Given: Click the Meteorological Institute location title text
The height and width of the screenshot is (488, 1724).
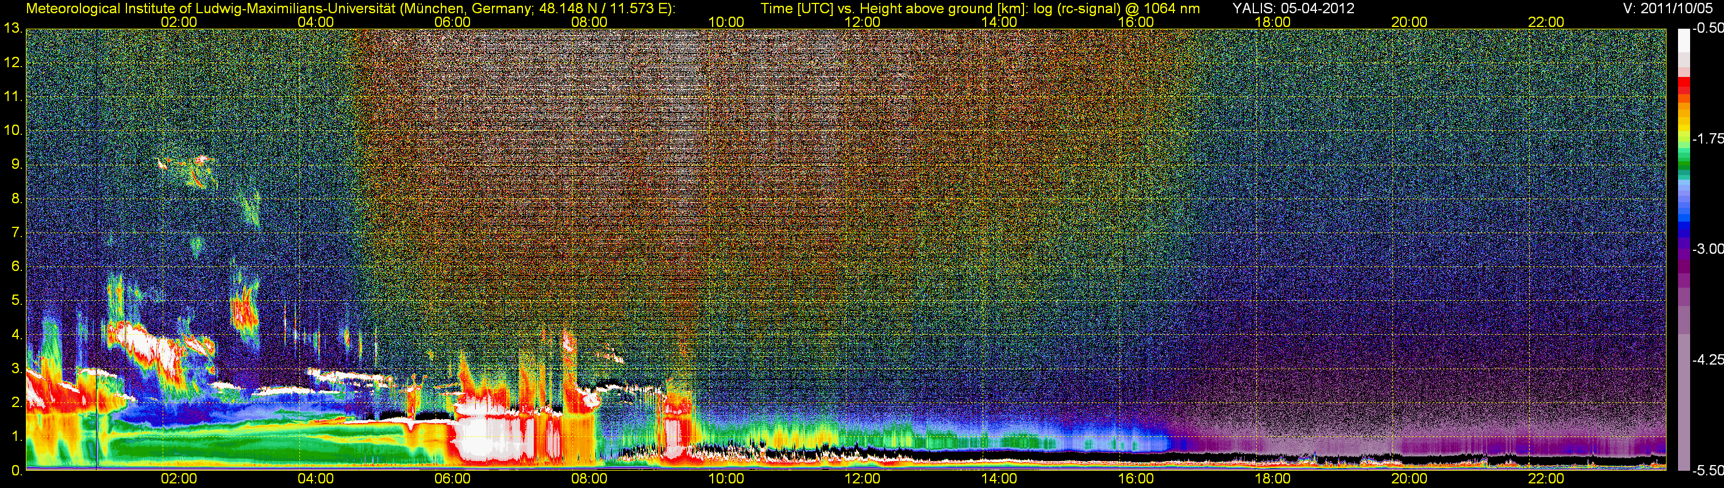Looking at the screenshot, I should coord(351,9).
